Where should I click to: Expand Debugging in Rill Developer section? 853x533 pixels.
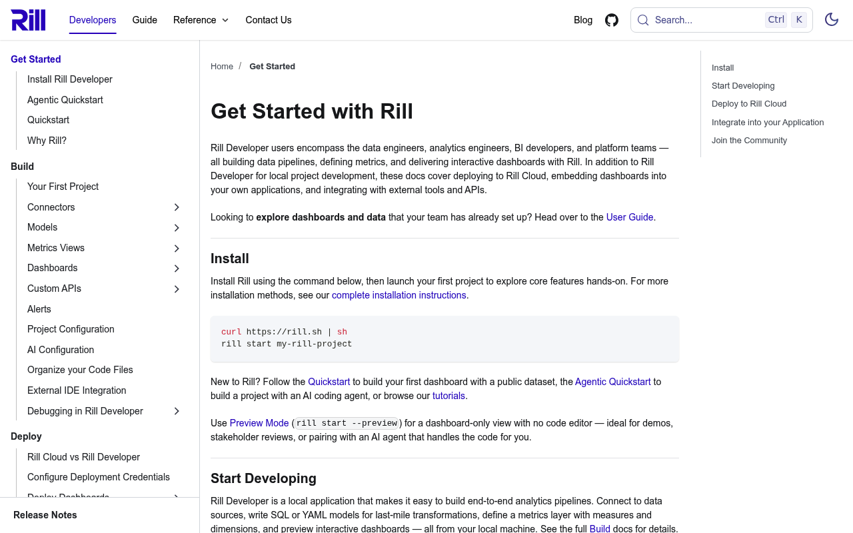click(x=177, y=411)
